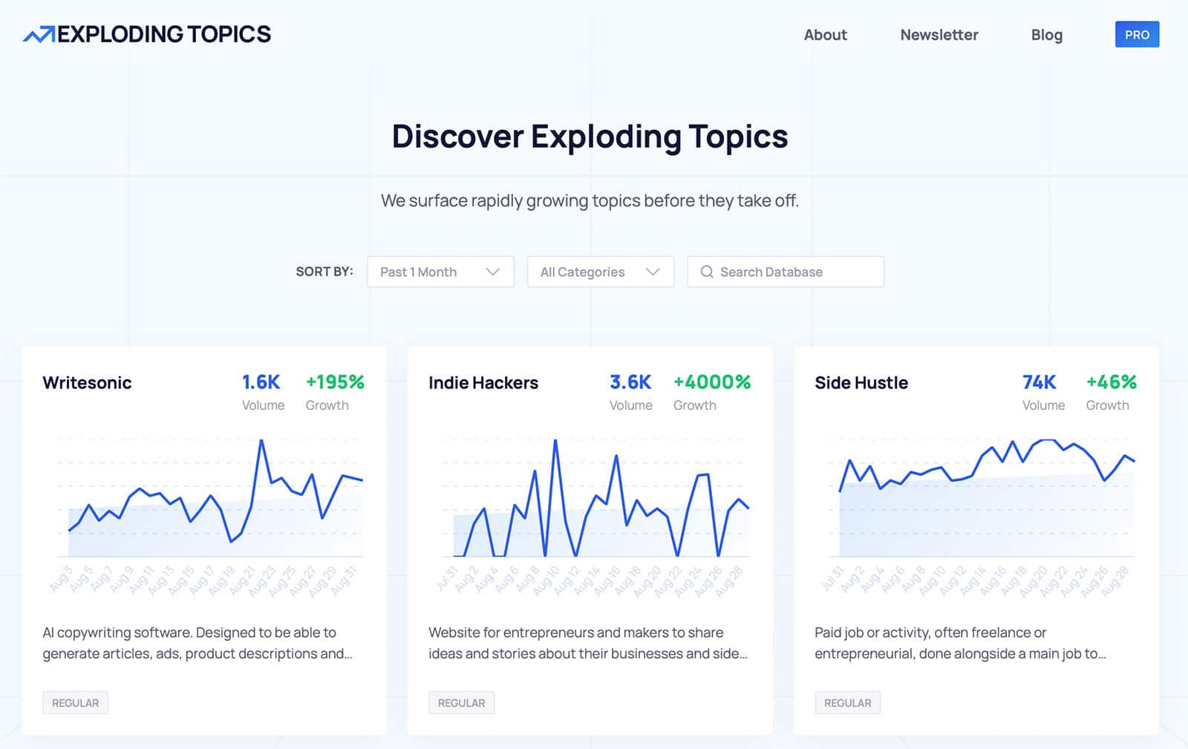
Task: Focus the Search Database field
Action: pos(786,272)
